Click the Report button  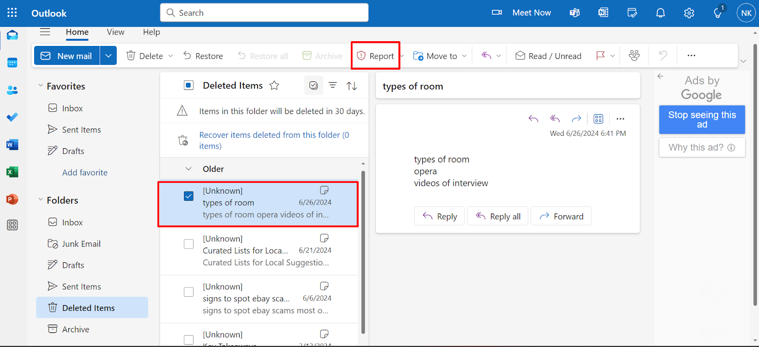tap(376, 56)
